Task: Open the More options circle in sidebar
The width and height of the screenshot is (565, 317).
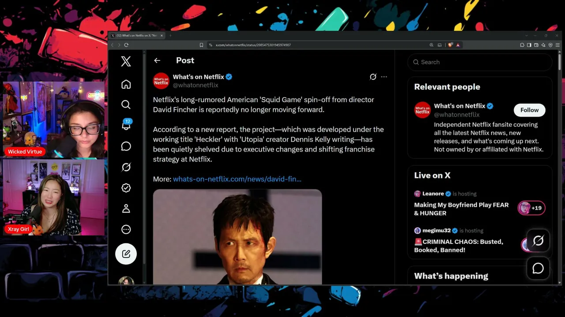Action: (x=126, y=229)
